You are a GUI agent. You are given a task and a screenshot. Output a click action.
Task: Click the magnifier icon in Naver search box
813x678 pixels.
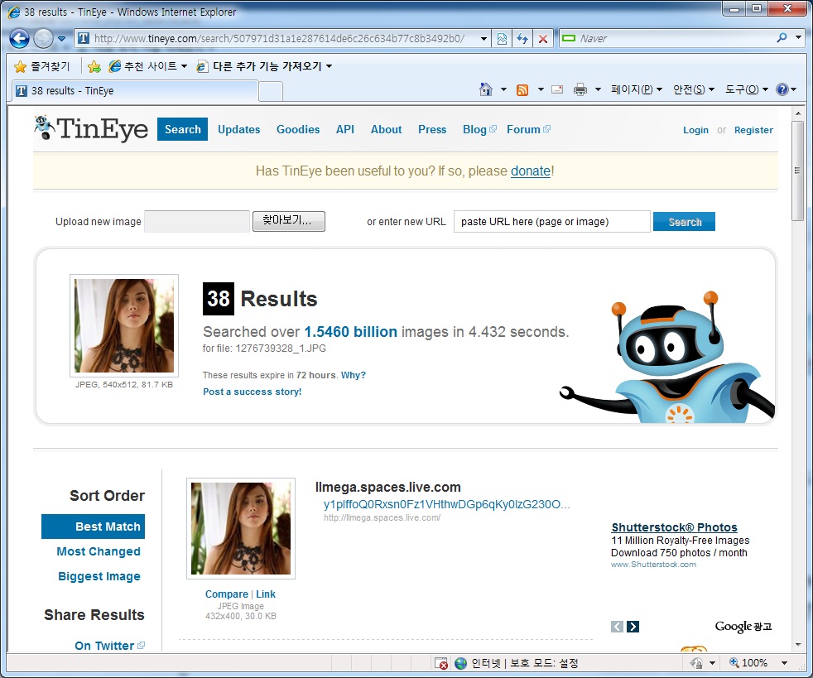point(782,38)
